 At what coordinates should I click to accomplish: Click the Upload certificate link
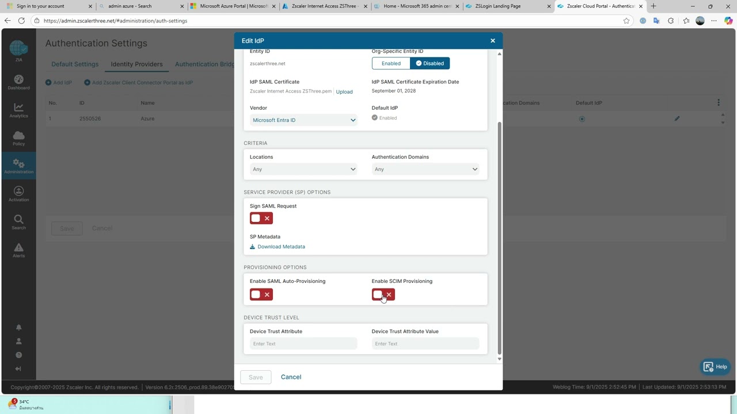(344, 92)
